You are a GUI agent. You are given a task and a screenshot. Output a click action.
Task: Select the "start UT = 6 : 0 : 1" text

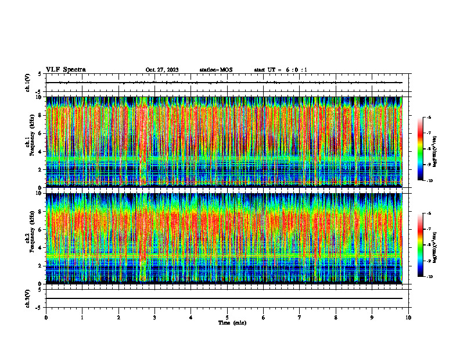[x=281, y=70]
